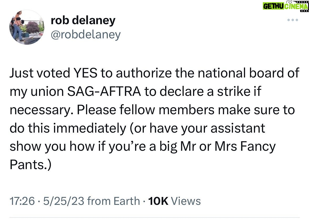Click the 5/25/23 post date
The image size is (309, 219).
[64, 201]
